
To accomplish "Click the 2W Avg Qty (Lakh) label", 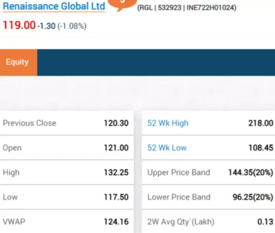I will click(181, 222).
